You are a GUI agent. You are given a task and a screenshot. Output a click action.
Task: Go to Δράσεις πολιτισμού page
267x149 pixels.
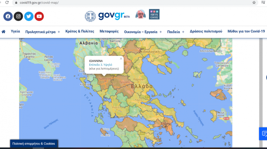[206, 31]
